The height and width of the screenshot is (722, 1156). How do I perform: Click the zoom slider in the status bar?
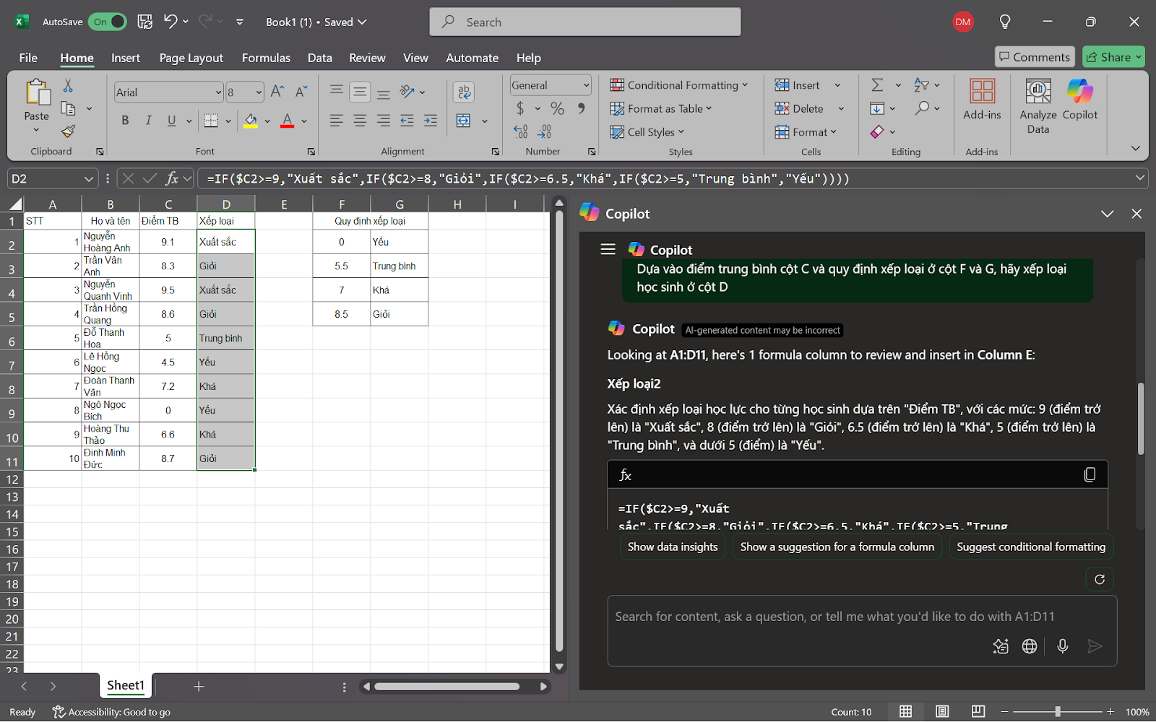pos(1058,712)
